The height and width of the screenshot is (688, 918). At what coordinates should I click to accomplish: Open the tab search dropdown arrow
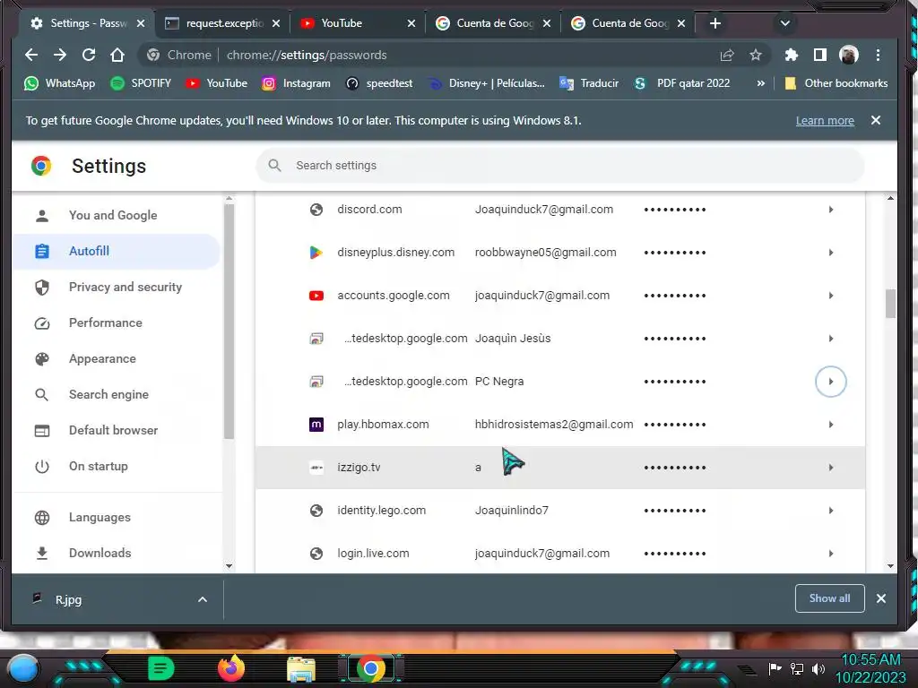point(785,23)
